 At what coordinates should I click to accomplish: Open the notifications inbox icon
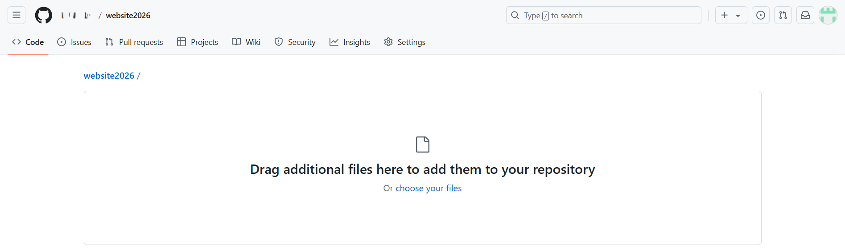point(805,15)
